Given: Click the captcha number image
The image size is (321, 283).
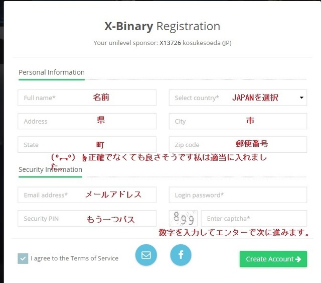Looking at the screenshot, I should click(183, 218).
